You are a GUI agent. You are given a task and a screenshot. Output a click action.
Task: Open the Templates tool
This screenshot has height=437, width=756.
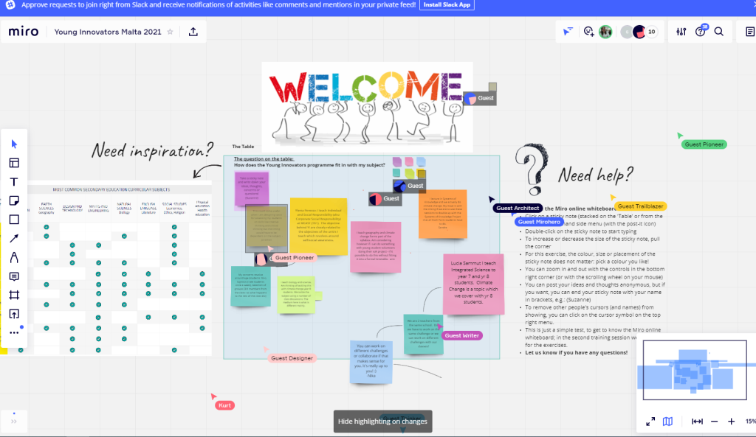pos(14,163)
